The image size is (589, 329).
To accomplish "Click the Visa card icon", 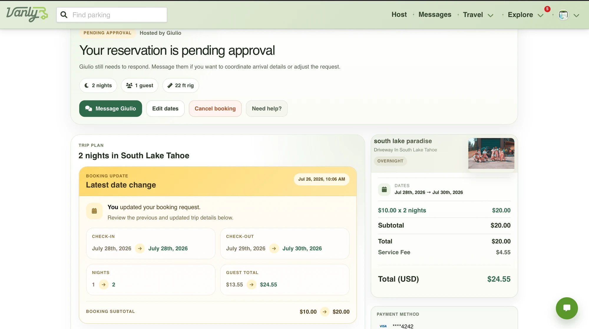I will coord(383,326).
